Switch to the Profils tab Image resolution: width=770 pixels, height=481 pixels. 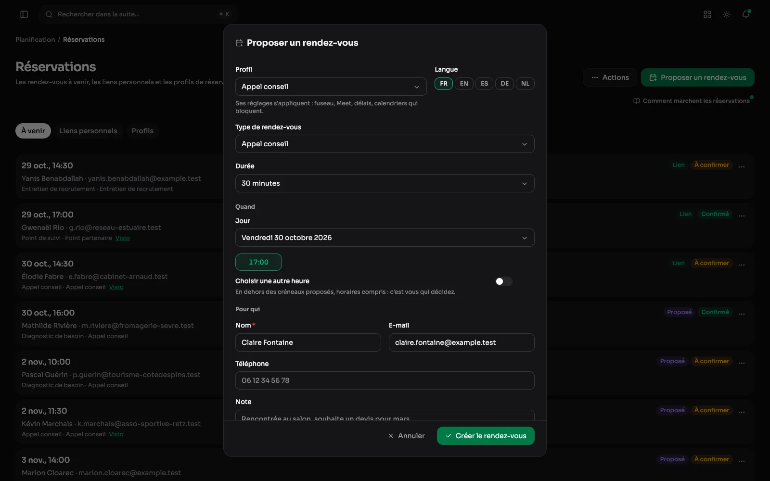[142, 131]
